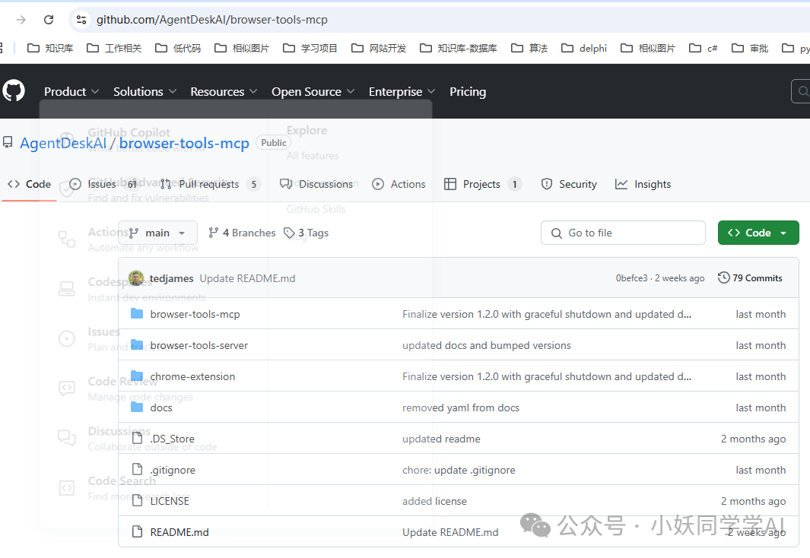This screenshot has width=810, height=558.
Task: Expand the Resources navigation menu
Action: (224, 91)
